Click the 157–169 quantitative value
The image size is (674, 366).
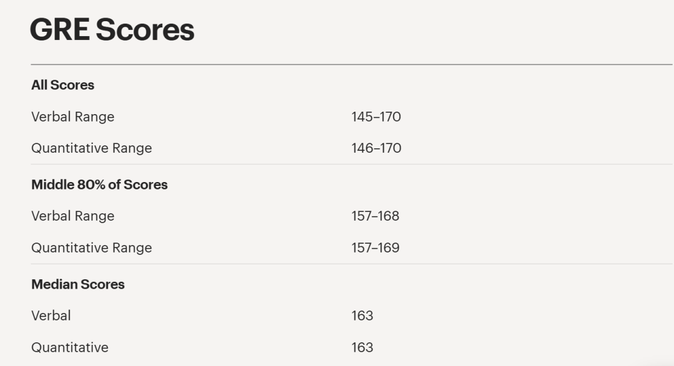375,248
